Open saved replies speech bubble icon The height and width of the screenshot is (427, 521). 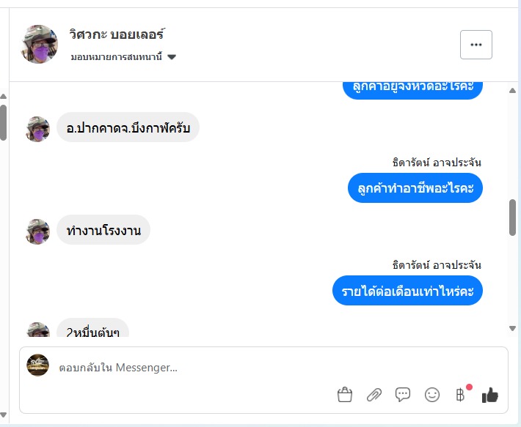(x=403, y=395)
